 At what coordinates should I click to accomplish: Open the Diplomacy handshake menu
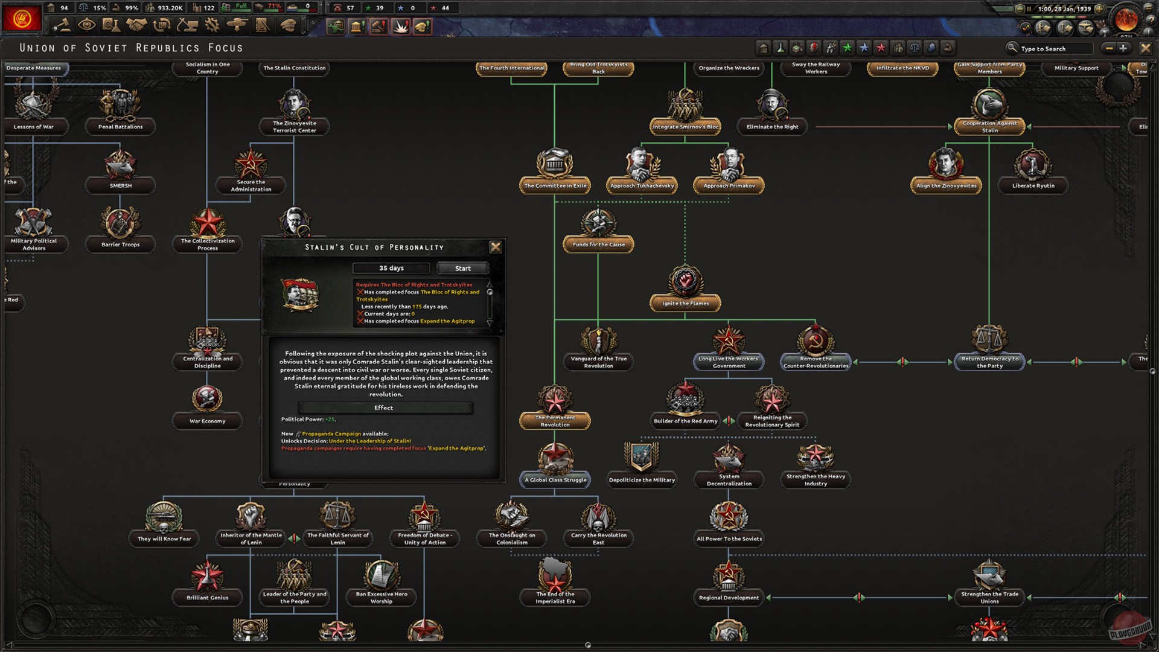pyautogui.click(x=137, y=25)
